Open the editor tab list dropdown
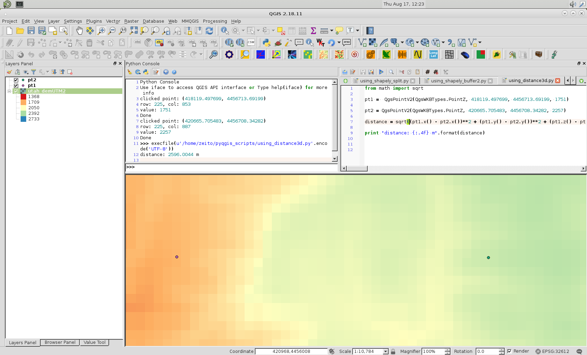 pyautogui.click(x=581, y=81)
